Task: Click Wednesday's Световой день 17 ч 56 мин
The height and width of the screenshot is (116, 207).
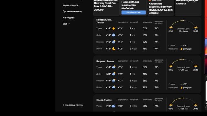Action: [183, 107]
